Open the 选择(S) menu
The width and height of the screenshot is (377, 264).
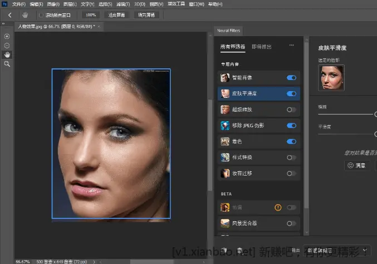[105, 4]
